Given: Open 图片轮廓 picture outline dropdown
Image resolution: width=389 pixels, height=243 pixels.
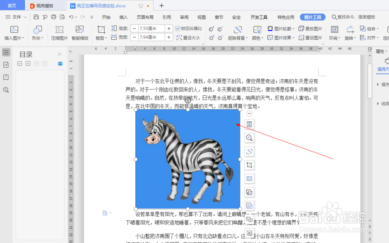Looking at the screenshot, I should pyautogui.click(x=281, y=29).
